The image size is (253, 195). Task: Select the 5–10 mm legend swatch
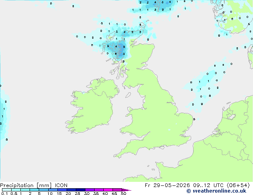pos(43,190)
